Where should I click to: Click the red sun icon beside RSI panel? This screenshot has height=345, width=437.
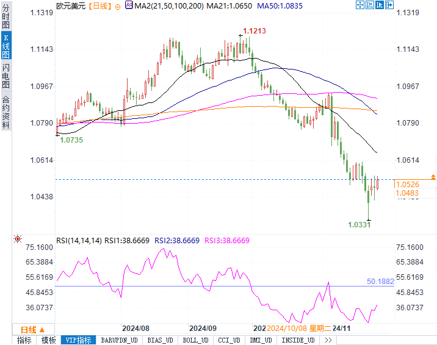point(18,239)
